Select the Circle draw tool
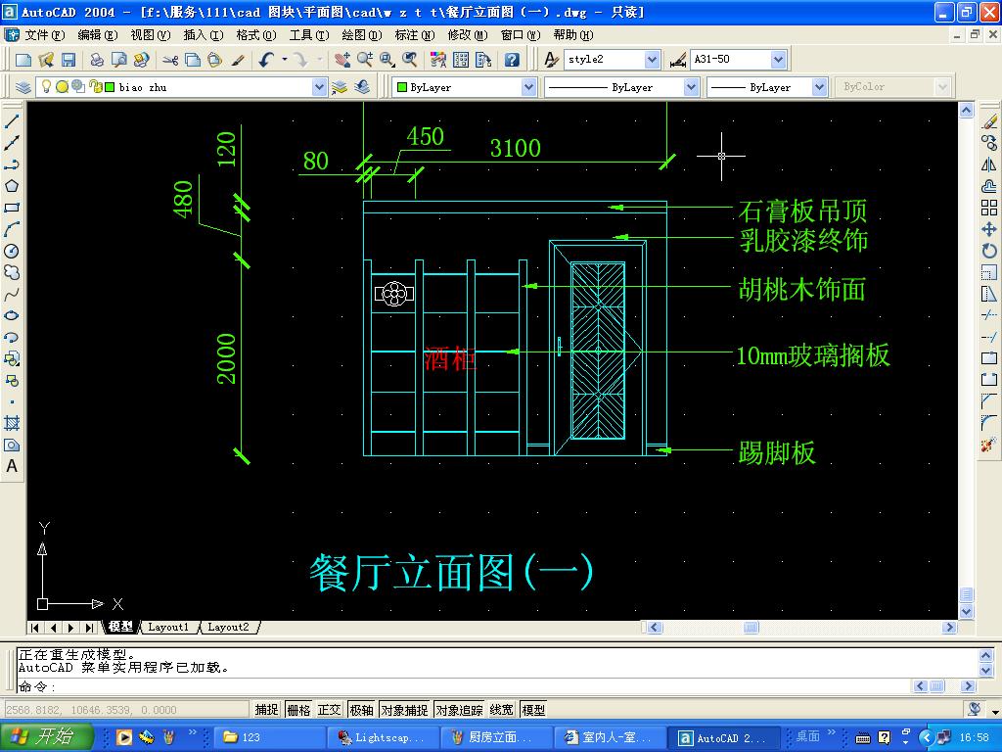This screenshot has width=1002, height=752. pos(12,252)
